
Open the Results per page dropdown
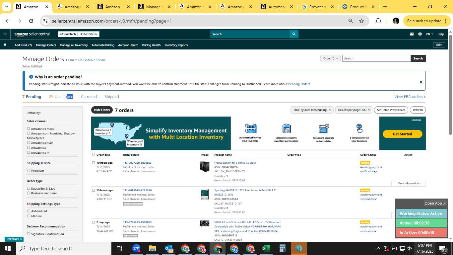[354, 110]
